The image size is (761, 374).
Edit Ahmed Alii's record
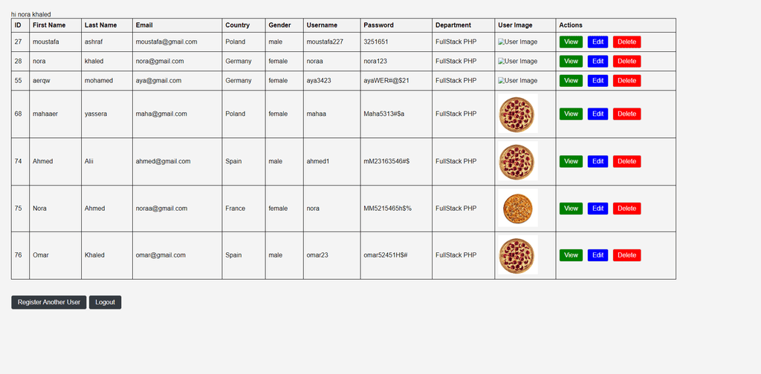(x=598, y=161)
